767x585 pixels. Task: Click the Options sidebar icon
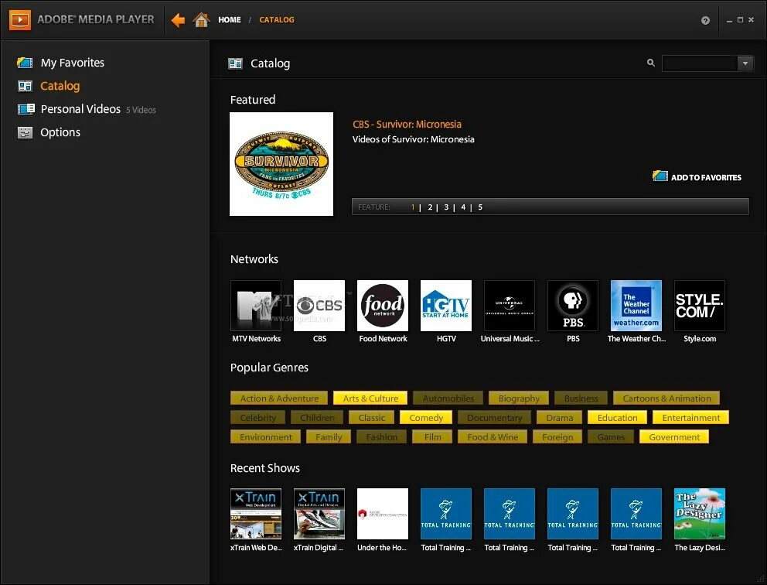point(25,132)
